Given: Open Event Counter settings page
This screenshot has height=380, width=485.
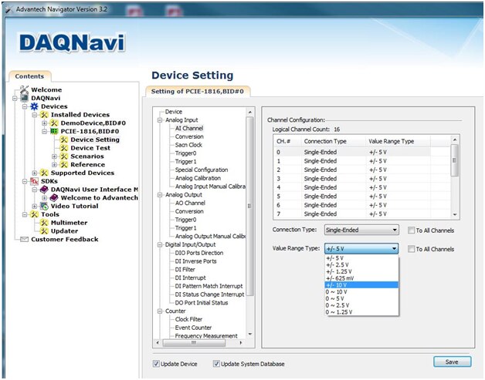Looking at the screenshot, I should (193, 328).
